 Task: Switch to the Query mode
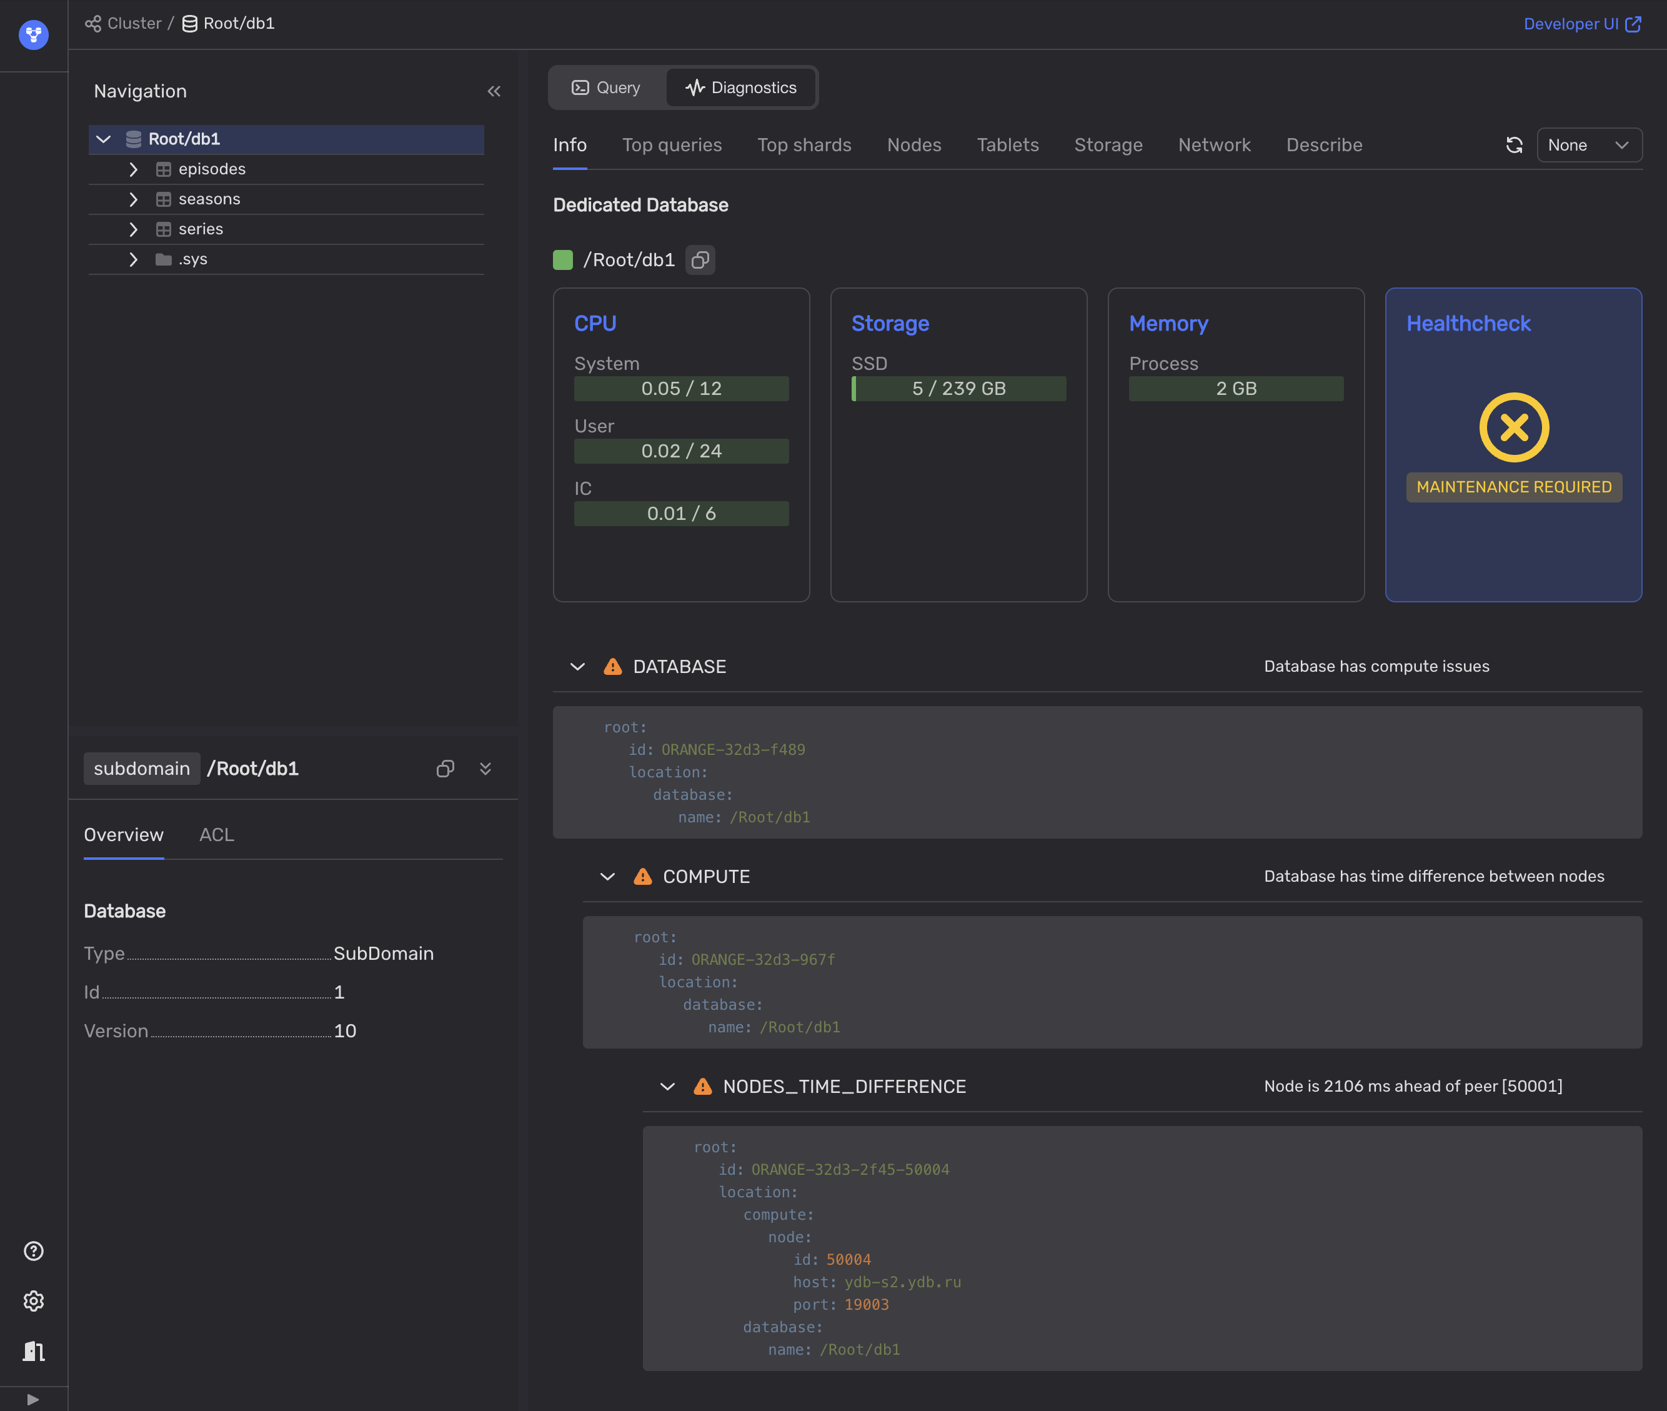click(606, 88)
